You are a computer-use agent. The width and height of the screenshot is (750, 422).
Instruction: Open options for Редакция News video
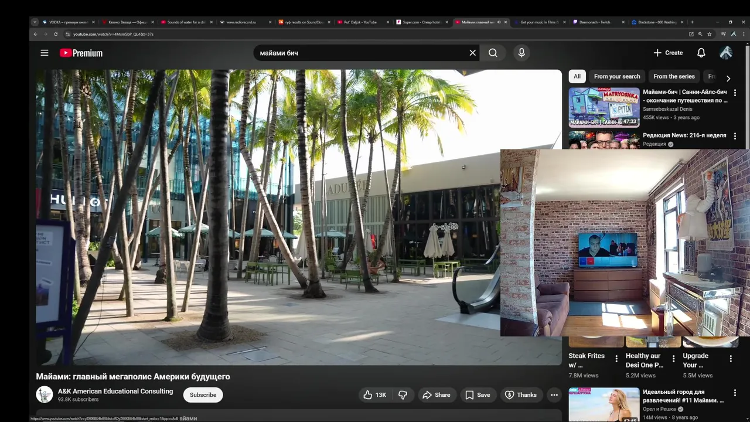pos(735,136)
